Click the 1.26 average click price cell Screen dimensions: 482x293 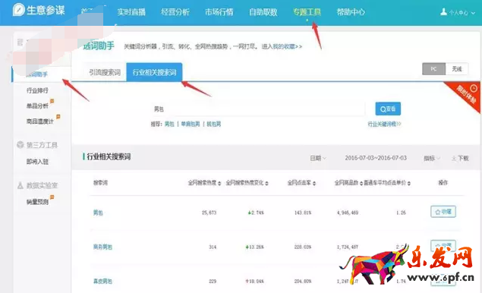401,213
